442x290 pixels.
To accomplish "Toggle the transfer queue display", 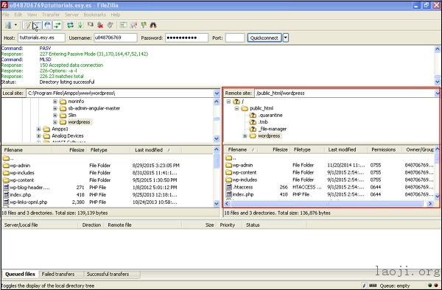I will click(x=57, y=25).
